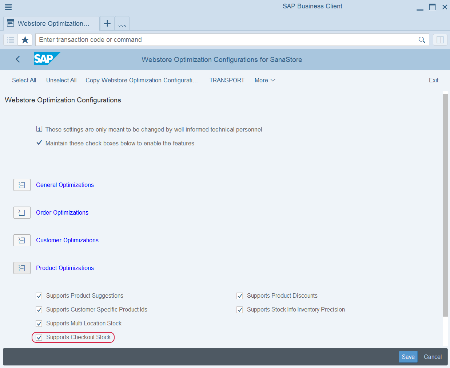
Task: Open favorites with the star icon
Action: [25, 40]
